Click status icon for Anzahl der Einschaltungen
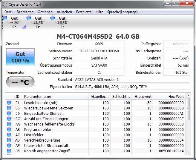Screen dimensions: 196x160 tap(9, 119)
